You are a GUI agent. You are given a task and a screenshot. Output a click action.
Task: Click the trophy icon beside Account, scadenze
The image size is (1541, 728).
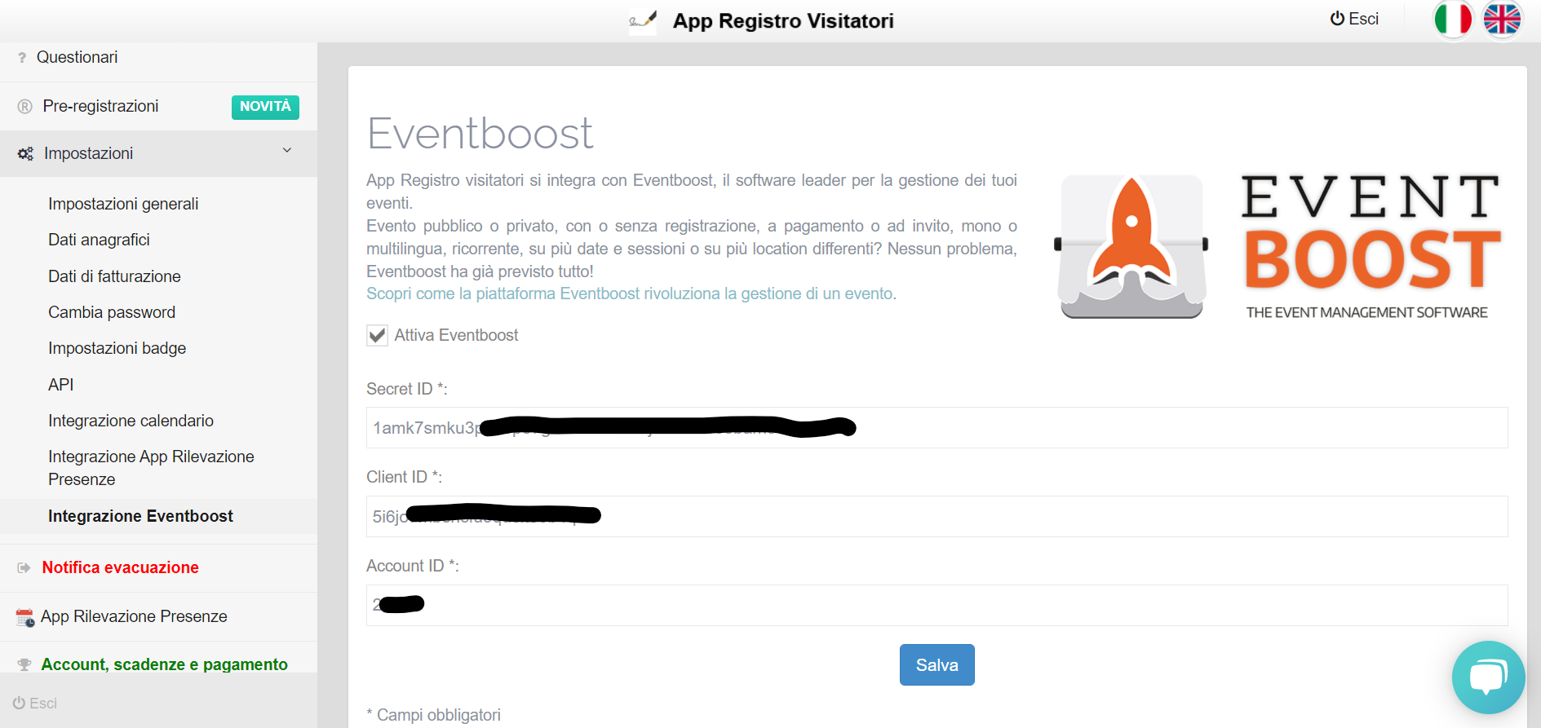(x=24, y=664)
